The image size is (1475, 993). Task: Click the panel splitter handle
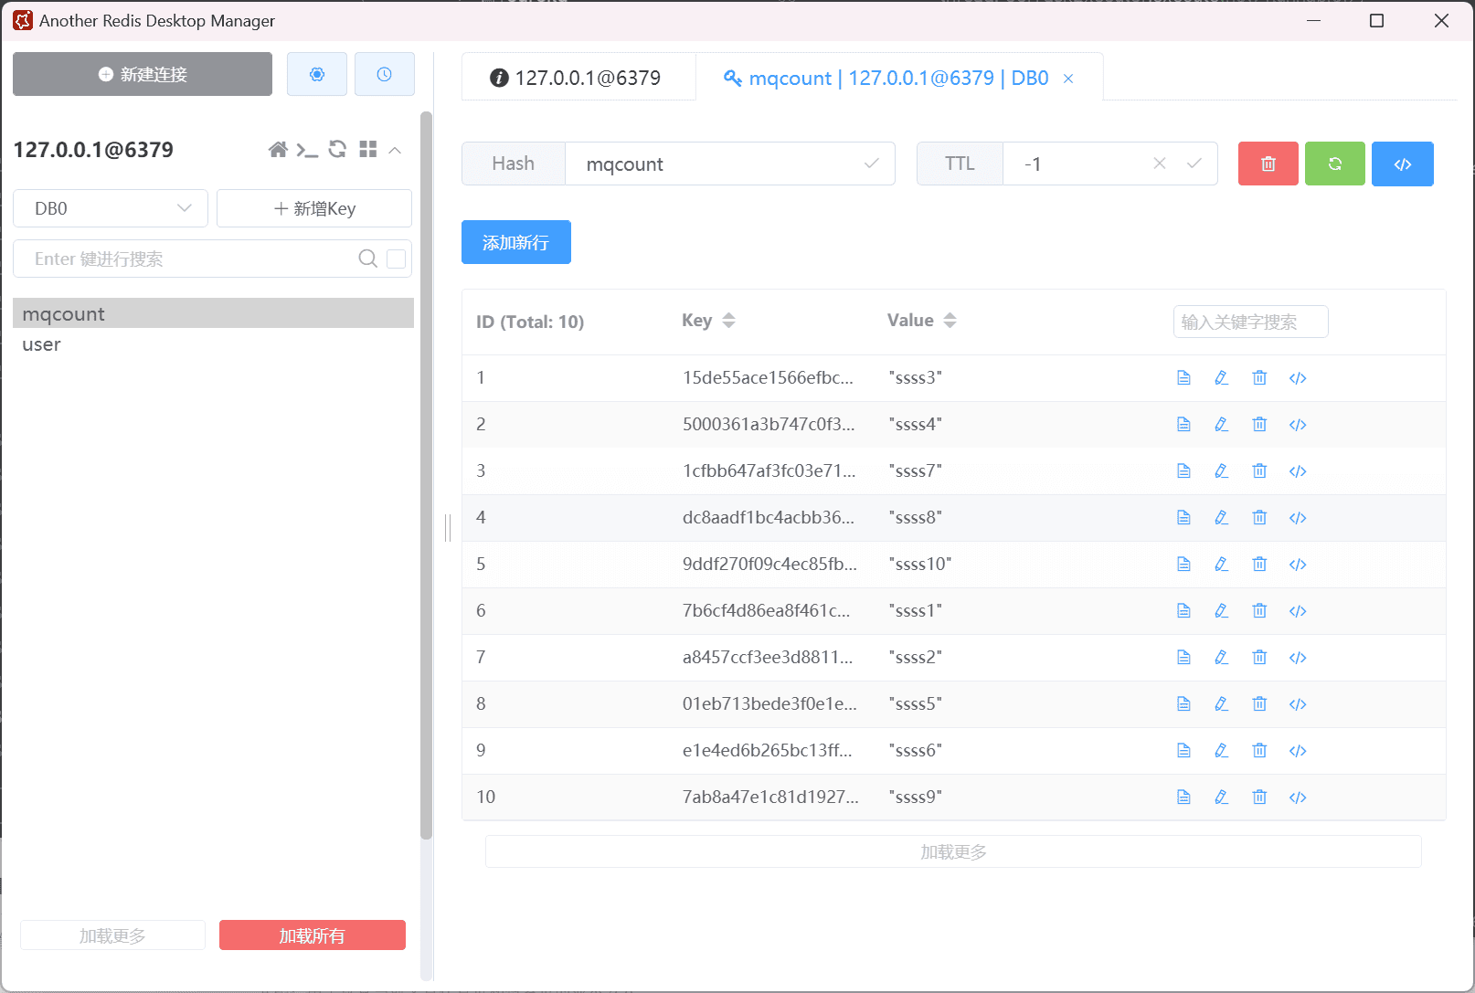[448, 527]
